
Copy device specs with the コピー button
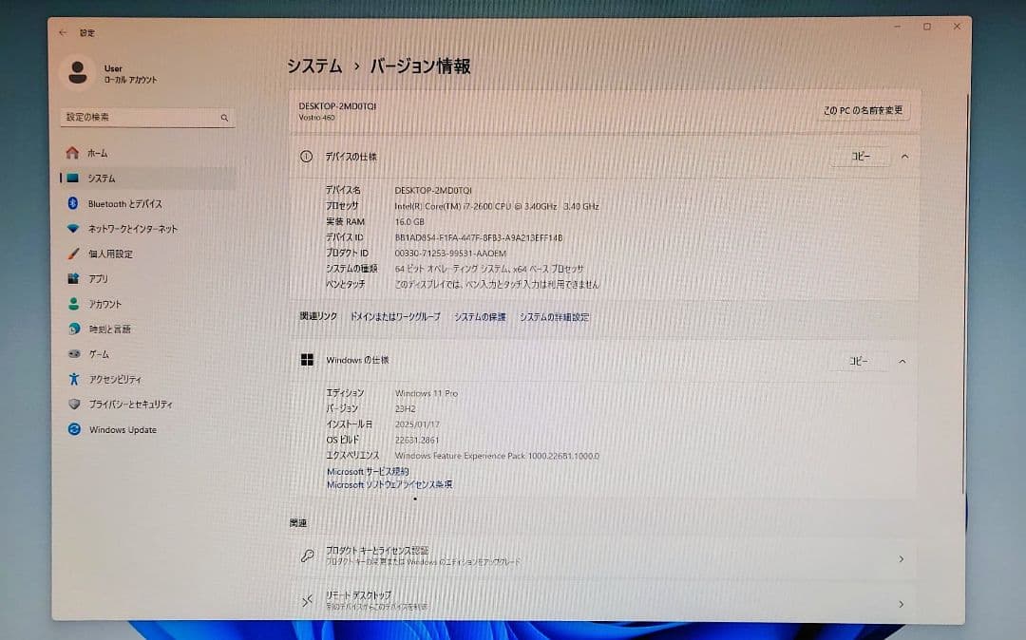tap(860, 156)
